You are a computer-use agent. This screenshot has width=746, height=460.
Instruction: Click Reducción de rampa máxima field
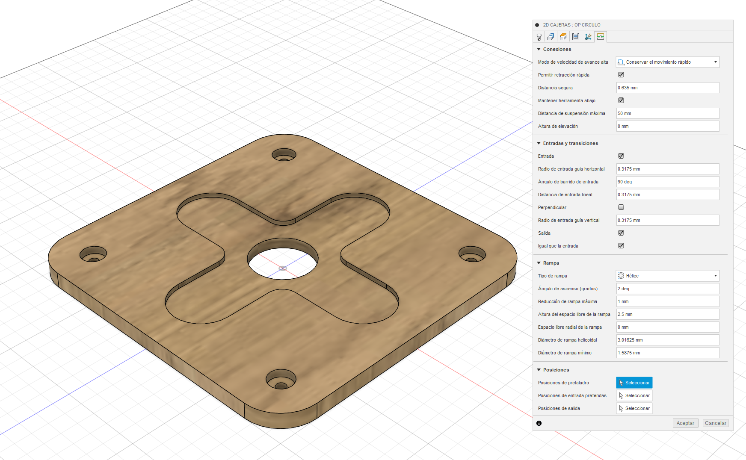668,301
